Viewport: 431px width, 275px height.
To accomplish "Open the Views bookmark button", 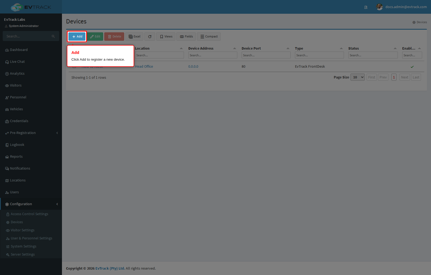I will [166, 37].
